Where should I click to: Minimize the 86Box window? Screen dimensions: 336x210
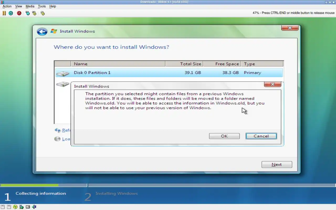pos(326,2)
